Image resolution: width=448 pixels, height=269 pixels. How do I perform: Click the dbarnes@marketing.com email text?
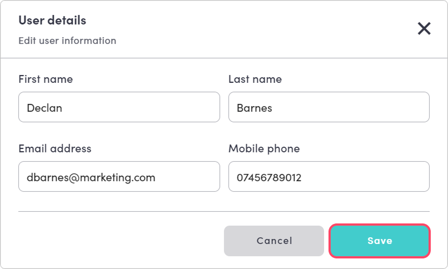pyautogui.click(x=91, y=177)
